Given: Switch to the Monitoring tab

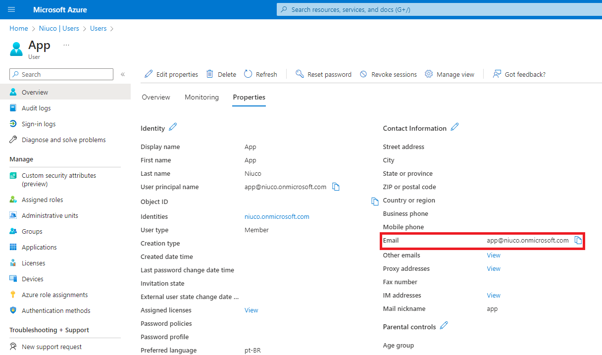Looking at the screenshot, I should pos(201,97).
